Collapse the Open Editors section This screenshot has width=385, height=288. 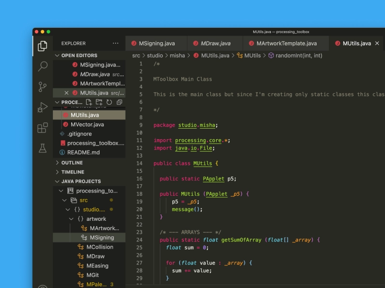[x=57, y=55]
